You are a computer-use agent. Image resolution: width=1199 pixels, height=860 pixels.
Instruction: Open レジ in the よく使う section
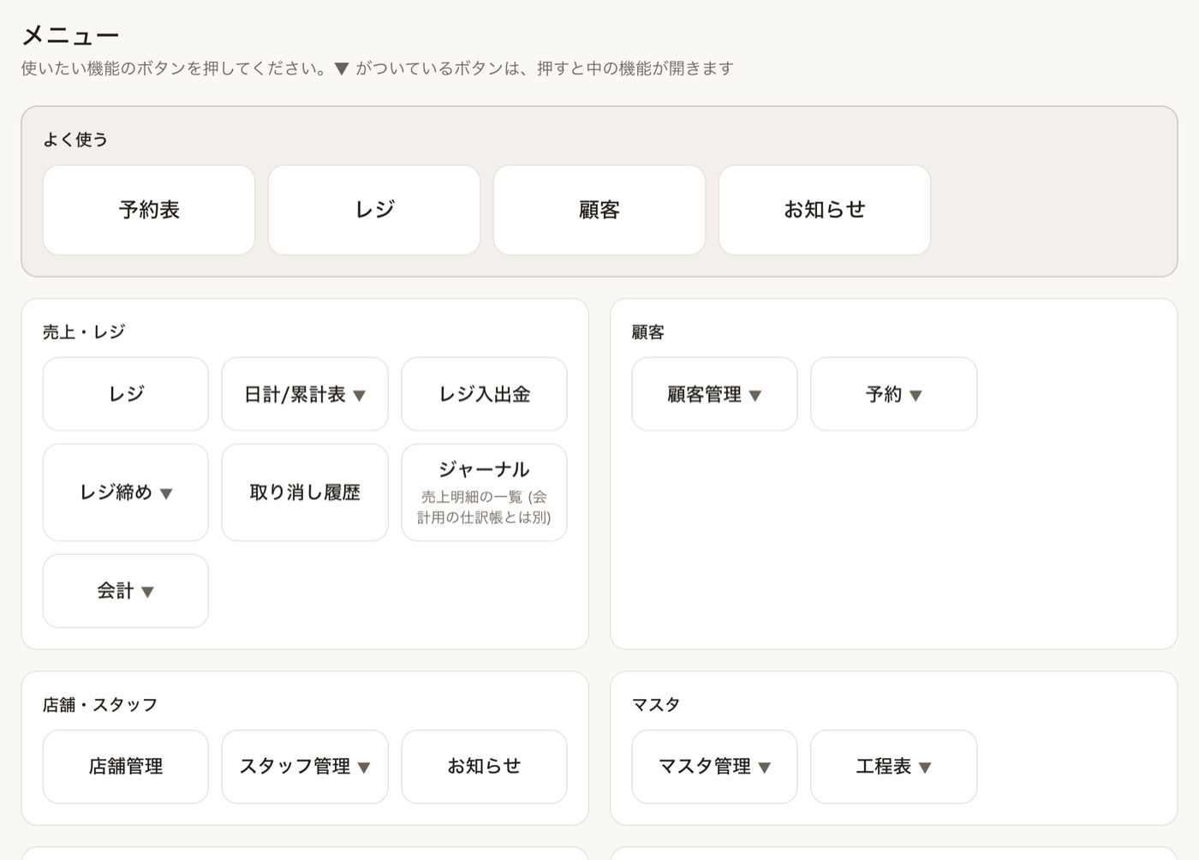(374, 210)
